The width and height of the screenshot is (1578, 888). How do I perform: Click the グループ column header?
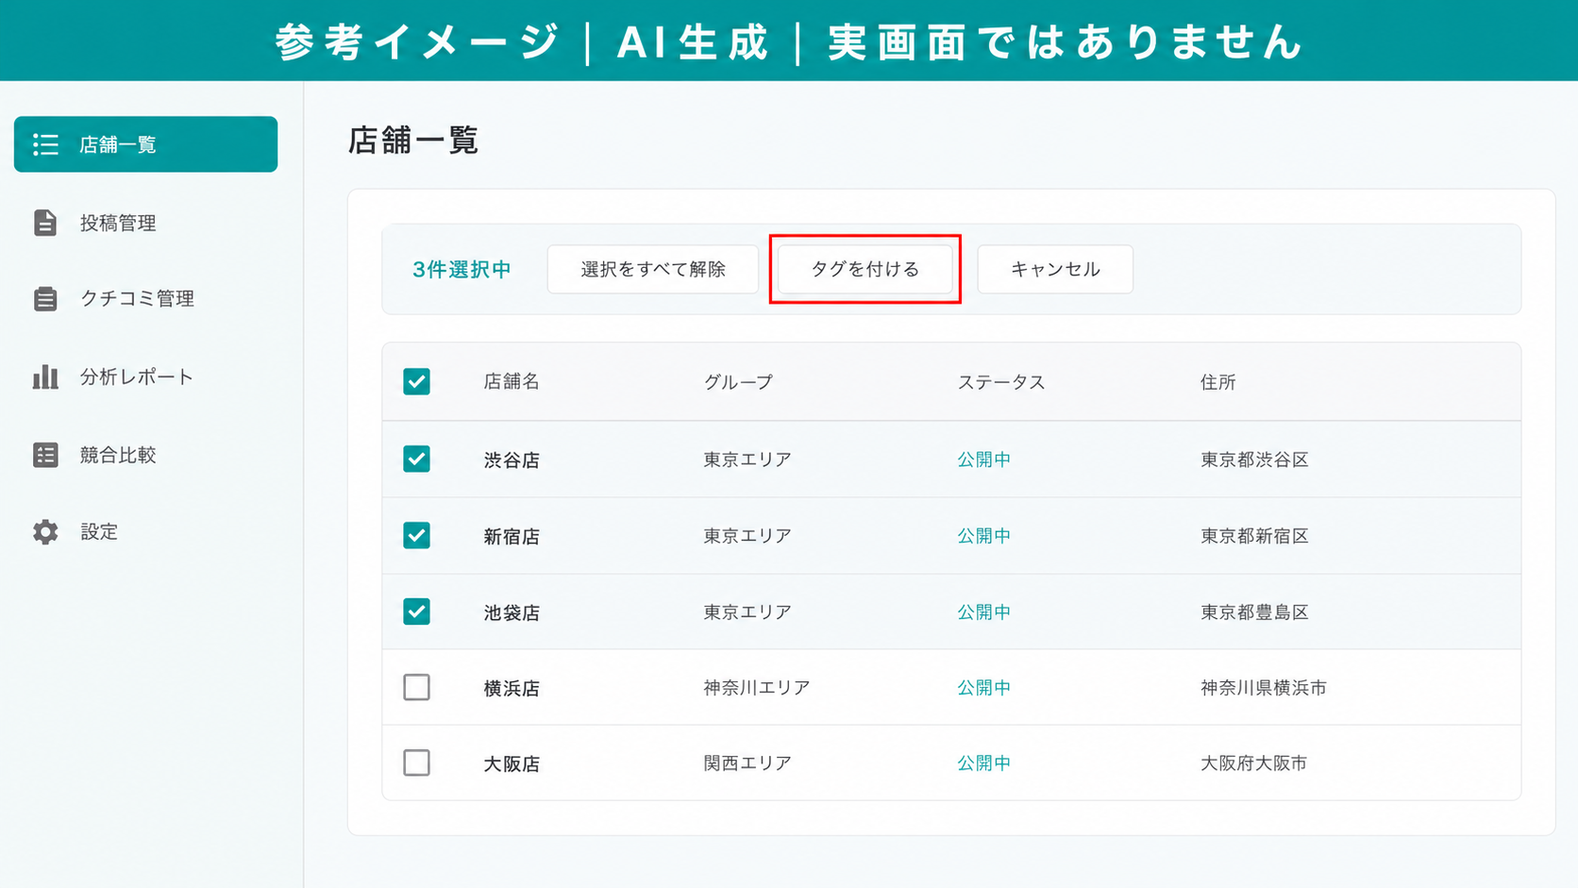pyautogui.click(x=738, y=382)
